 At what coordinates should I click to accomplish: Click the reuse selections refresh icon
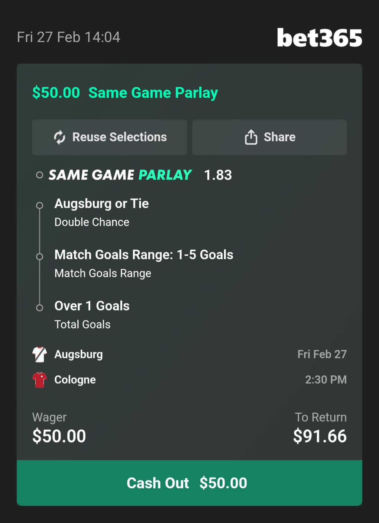(x=59, y=137)
